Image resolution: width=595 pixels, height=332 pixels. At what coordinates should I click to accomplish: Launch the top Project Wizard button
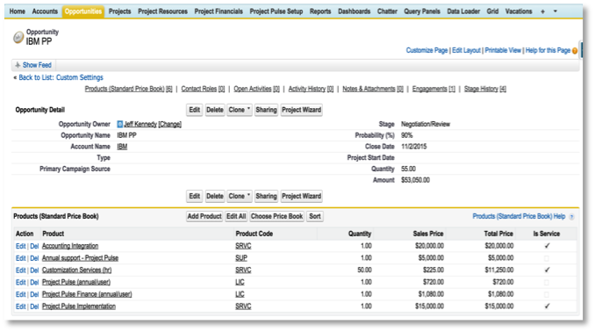[x=302, y=110]
